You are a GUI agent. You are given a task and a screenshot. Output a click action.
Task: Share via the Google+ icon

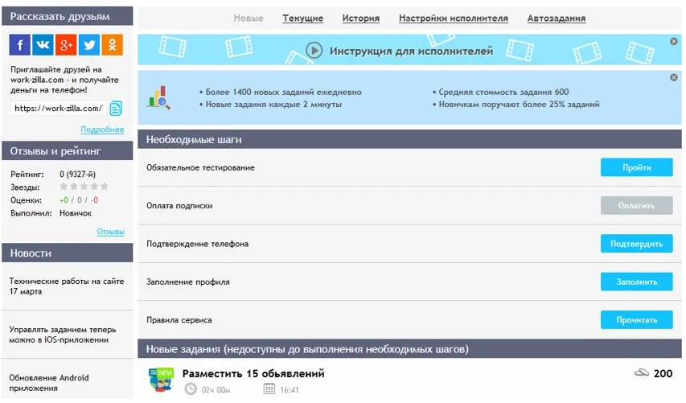(x=66, y=44)
